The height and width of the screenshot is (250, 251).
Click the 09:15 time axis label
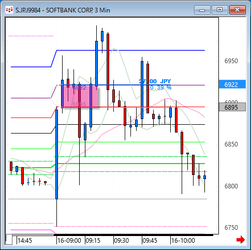(93, 241)
